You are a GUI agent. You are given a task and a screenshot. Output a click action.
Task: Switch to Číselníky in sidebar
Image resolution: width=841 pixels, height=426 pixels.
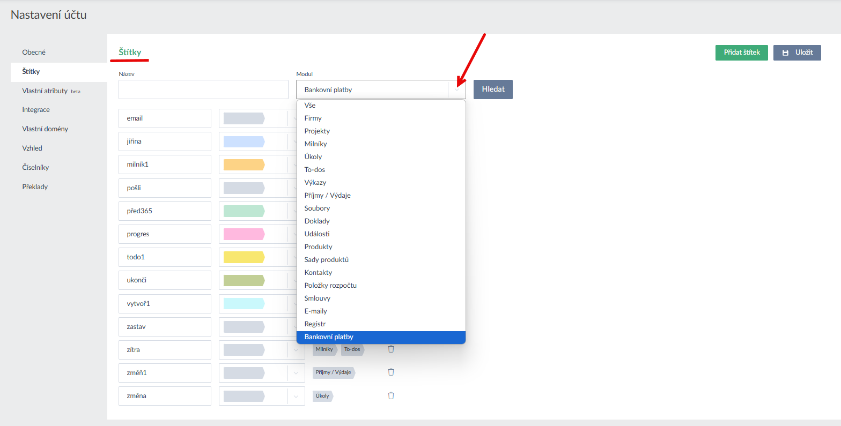coord(35,168)
